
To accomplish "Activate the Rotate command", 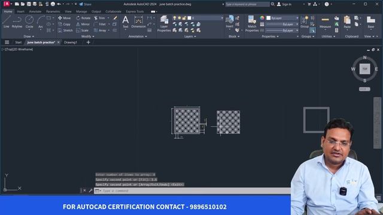I will pyautogui.click(x=83, y=18).
